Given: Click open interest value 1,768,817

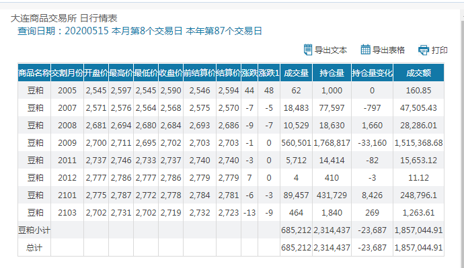Looking at the screenshot, I should coord(332,142).
